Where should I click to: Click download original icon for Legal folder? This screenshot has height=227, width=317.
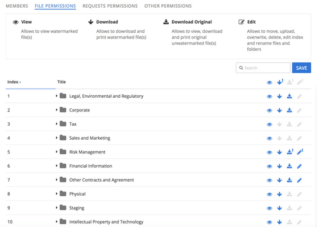[x=290, y=96]
